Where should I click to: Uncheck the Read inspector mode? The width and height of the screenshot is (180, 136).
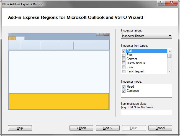[124, 87]
